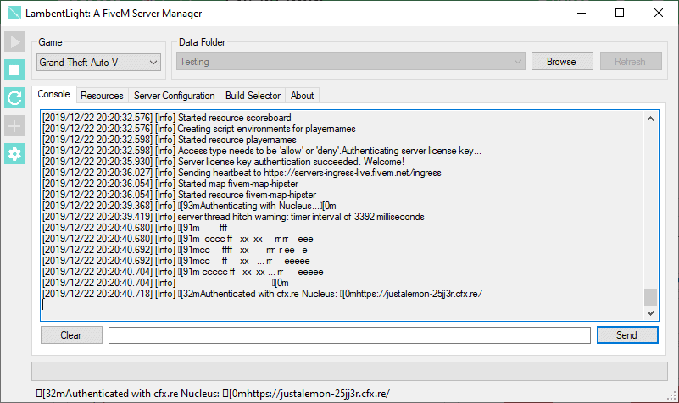
Task: Click the status bar text at the window bottom
Action: (x=213, y=394)
